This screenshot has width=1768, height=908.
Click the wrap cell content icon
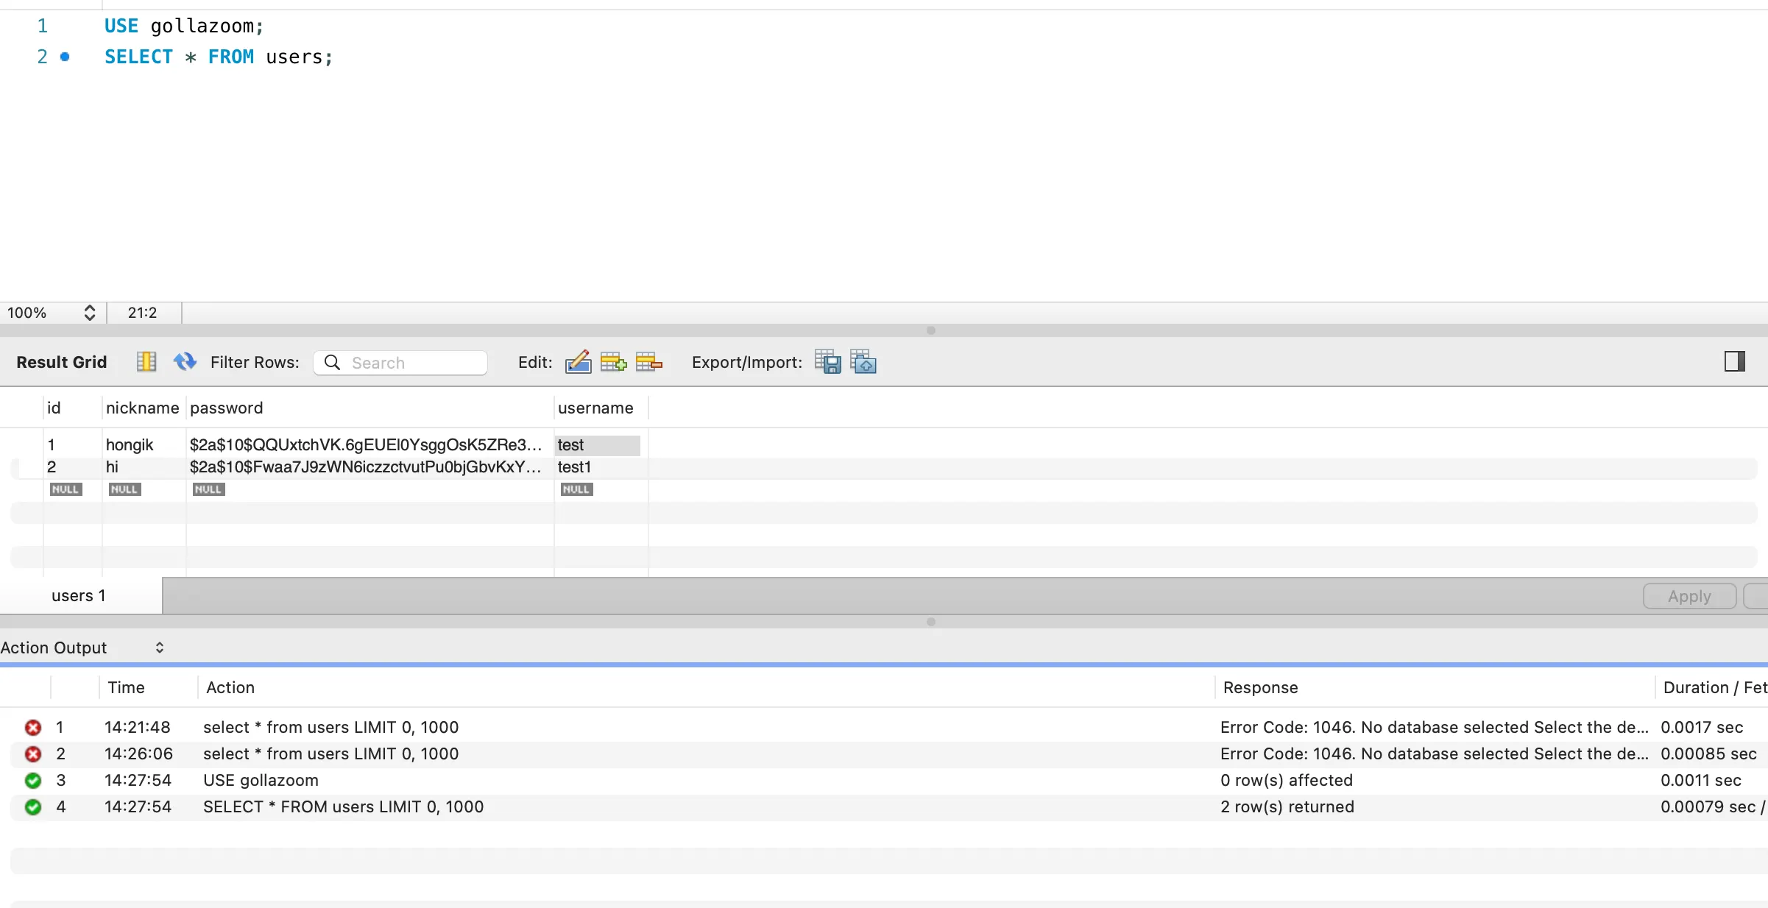click(x=146, y=362)
